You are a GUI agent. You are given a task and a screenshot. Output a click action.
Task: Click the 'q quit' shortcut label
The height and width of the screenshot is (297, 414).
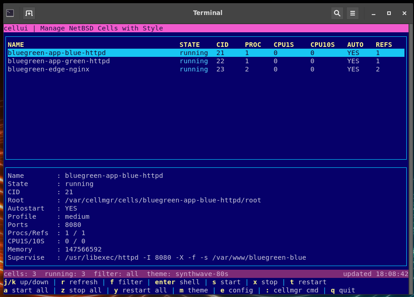pyautogui.click(x=343, y=290)
